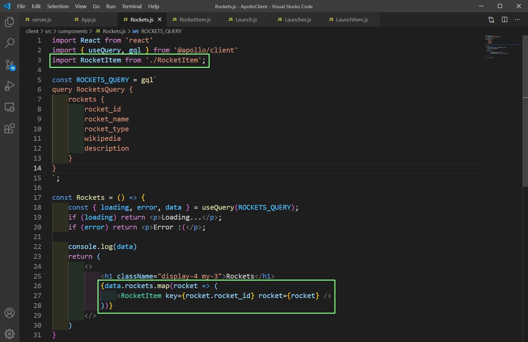
Task: Open the editor More Actions ellipsis
Action: click(x=517, y=20)
